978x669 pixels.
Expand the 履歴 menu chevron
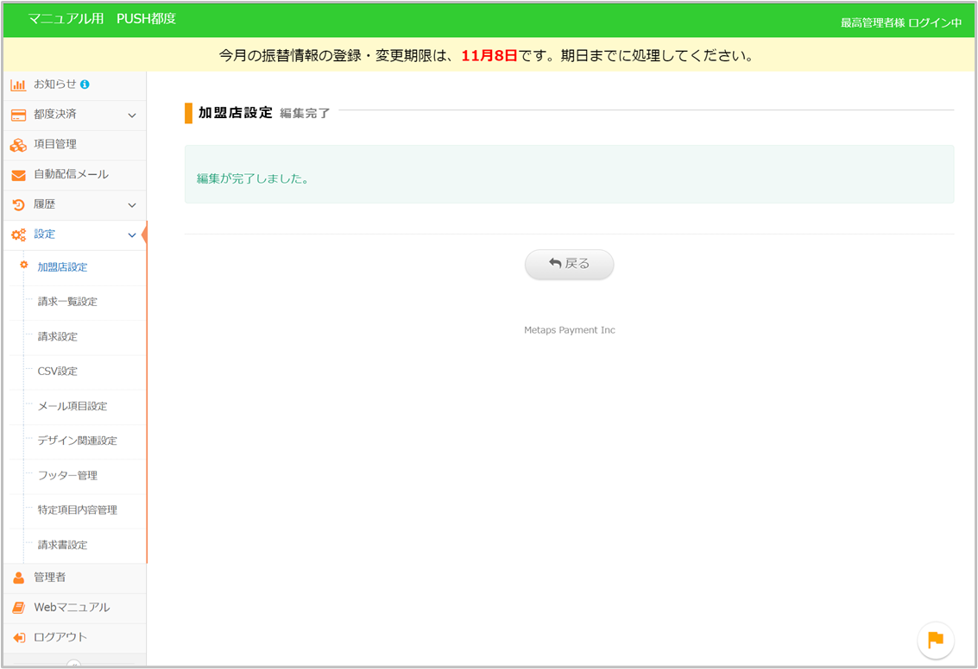pyautogui.click(x=132, y=205)
